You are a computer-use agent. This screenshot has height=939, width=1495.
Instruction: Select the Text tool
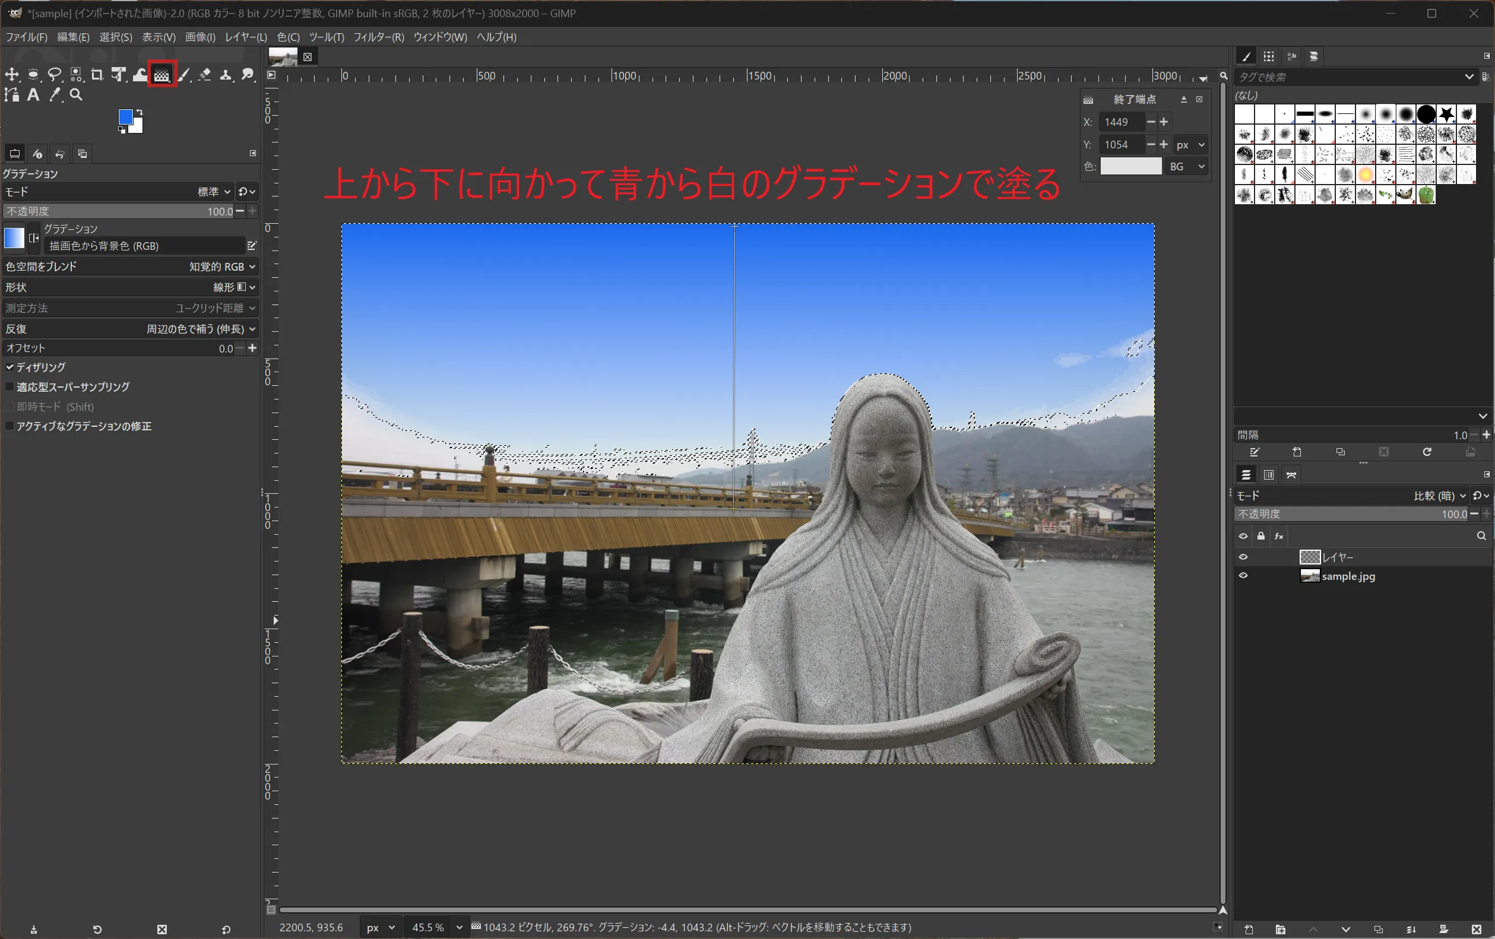pyautogui.click(x=33, y=95)
